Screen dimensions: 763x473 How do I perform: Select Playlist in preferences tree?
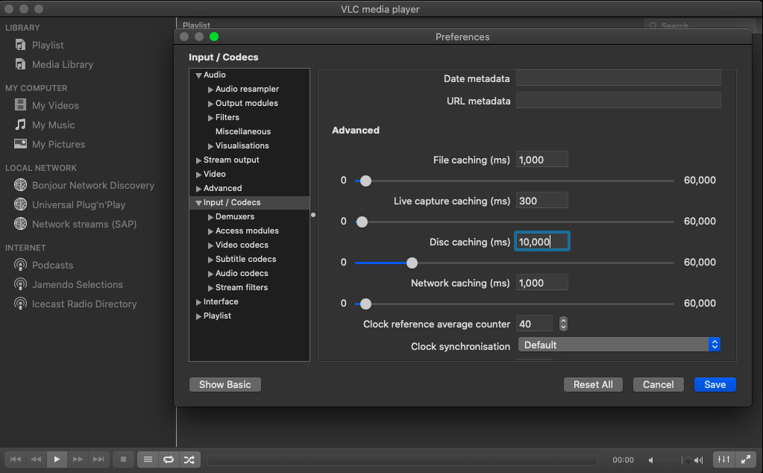(217, 316)
